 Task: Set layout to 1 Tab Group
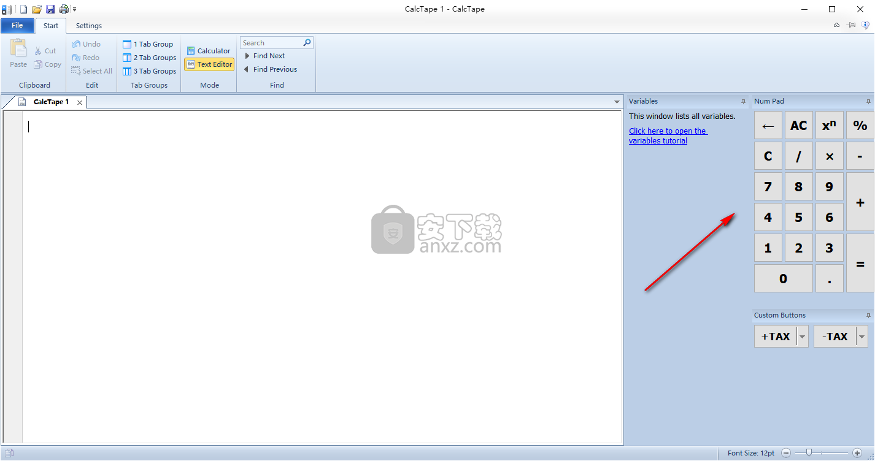click(x=148, y=44)
